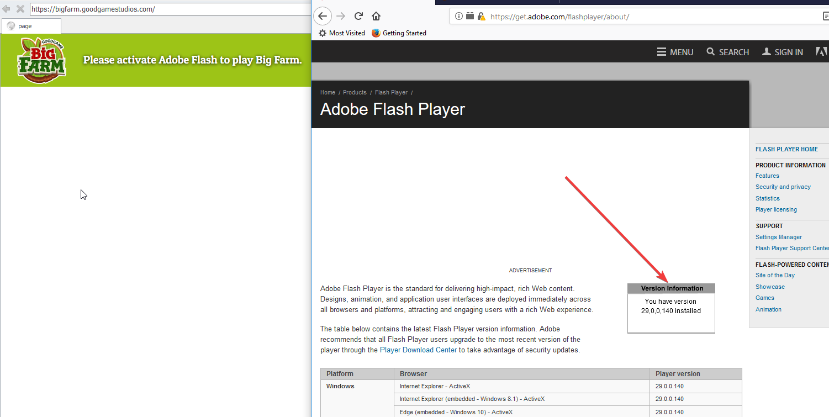Click the 'Player version' column header

[x=695, y=374]
